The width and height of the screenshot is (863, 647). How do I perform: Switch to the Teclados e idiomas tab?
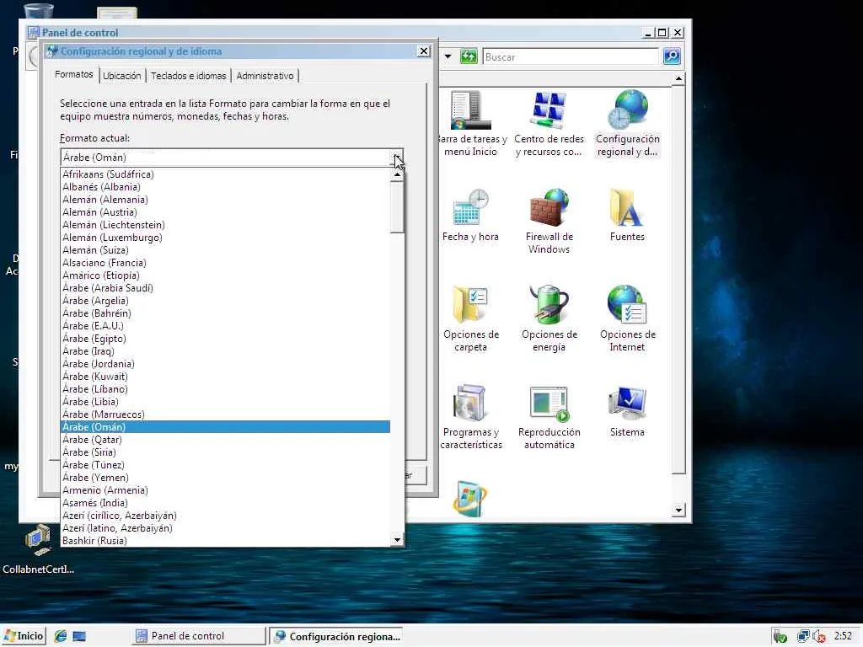click(188, 76)
